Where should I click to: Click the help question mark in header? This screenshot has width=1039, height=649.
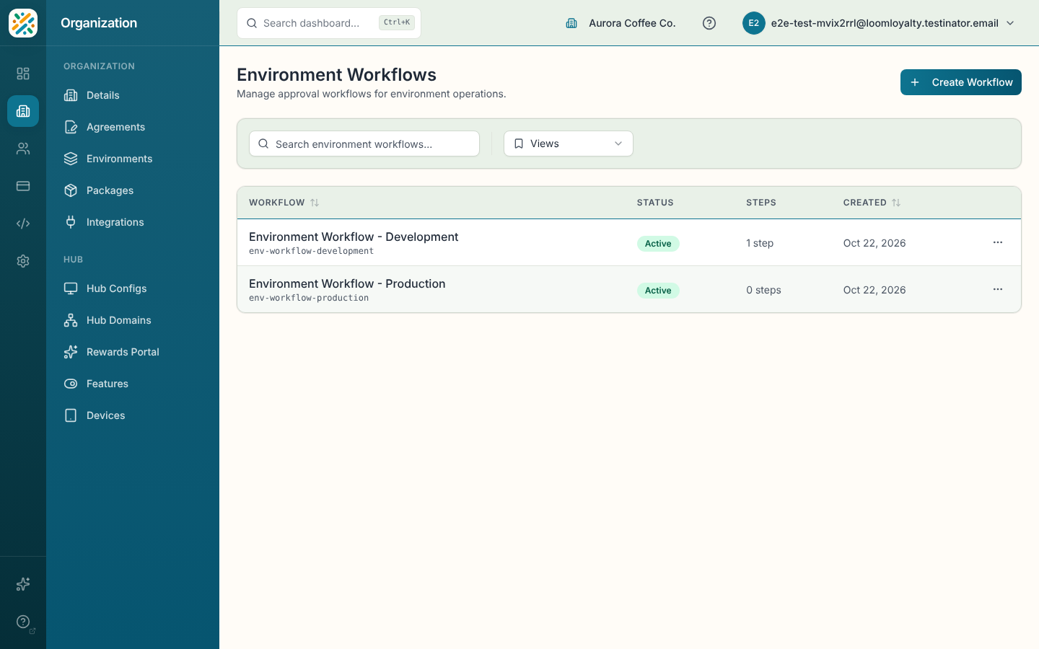[709, 23]
